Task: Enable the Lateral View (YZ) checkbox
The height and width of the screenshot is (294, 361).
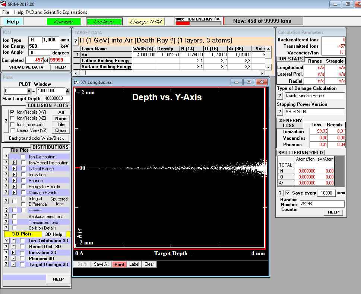Action: click(x=13, y=130)
